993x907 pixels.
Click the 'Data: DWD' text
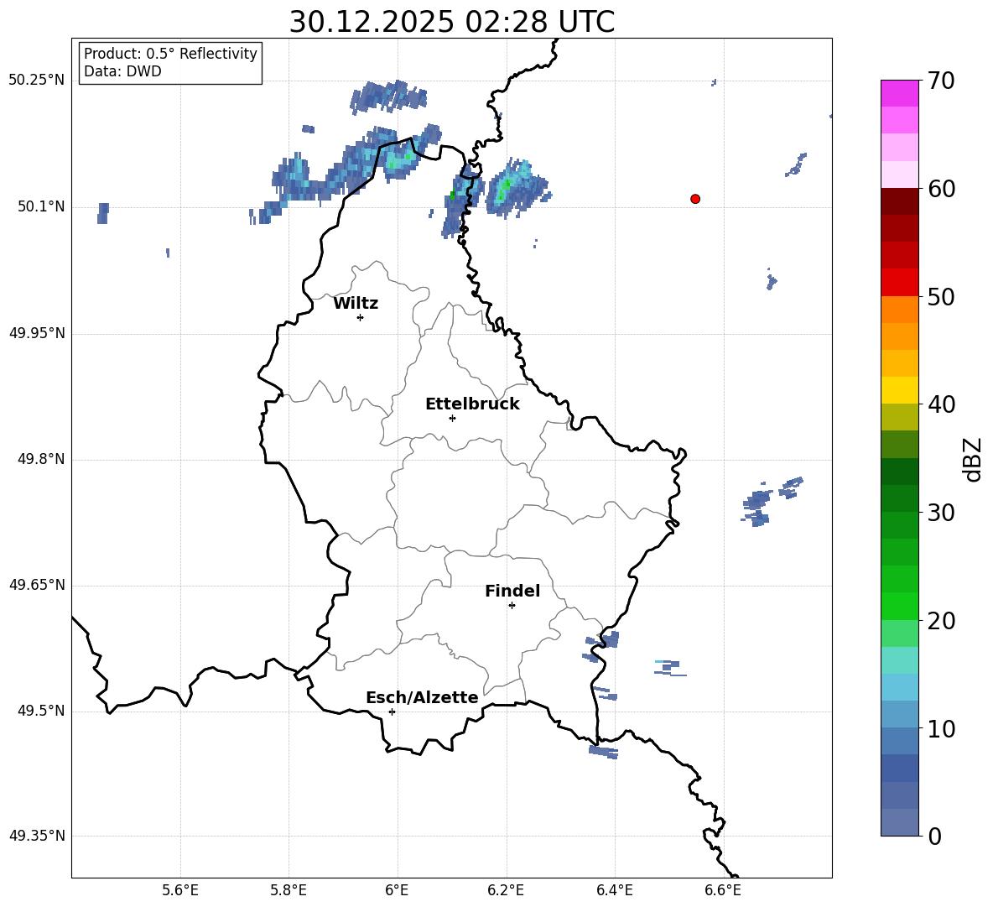tap(122, 71)
